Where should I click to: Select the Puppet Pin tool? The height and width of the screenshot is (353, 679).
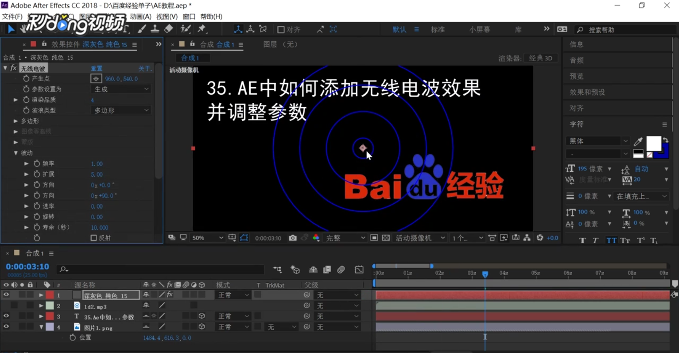point(202,29)
